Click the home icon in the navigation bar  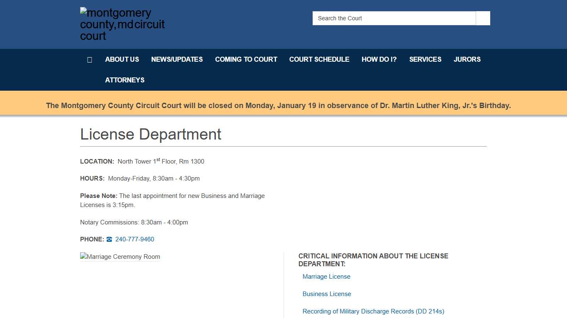(90, 60)
